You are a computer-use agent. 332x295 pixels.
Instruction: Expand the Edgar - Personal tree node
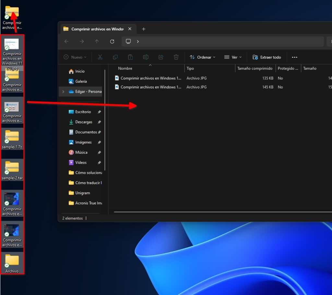tap(63, 91)
